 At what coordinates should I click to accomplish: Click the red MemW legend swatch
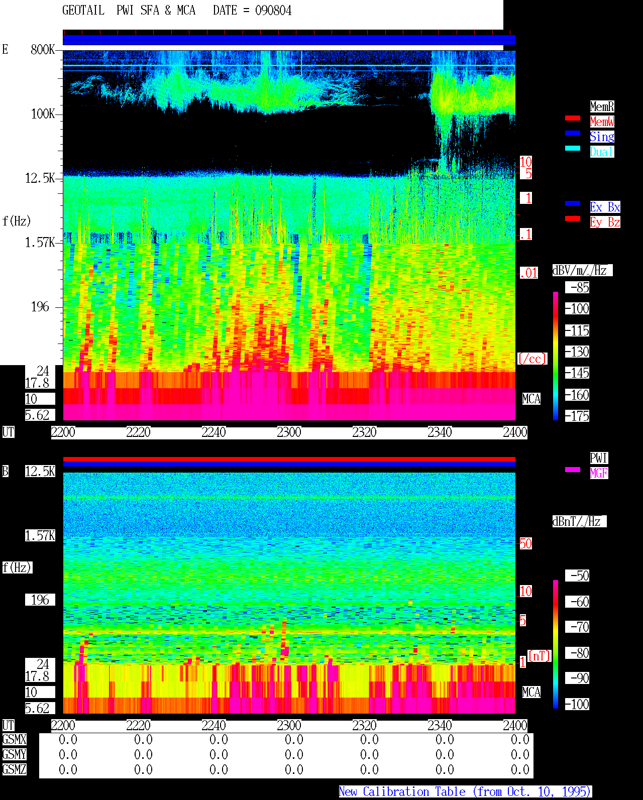(x=573, y=118)
